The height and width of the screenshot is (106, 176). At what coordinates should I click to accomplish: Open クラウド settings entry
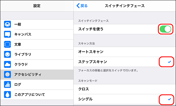coord(37,64)
